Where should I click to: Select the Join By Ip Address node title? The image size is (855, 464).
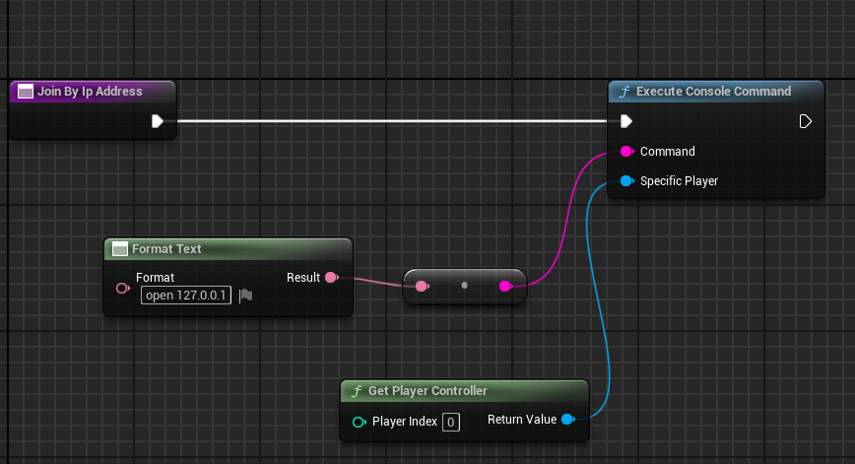point(90,92)
